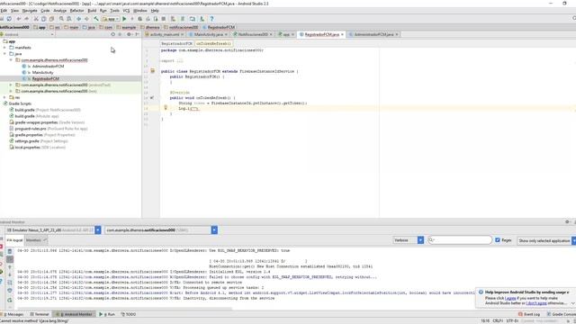This screenshot has height=324, width=576.
Task: Click the restart logcat icon
Action: click(x=10, y=300)
